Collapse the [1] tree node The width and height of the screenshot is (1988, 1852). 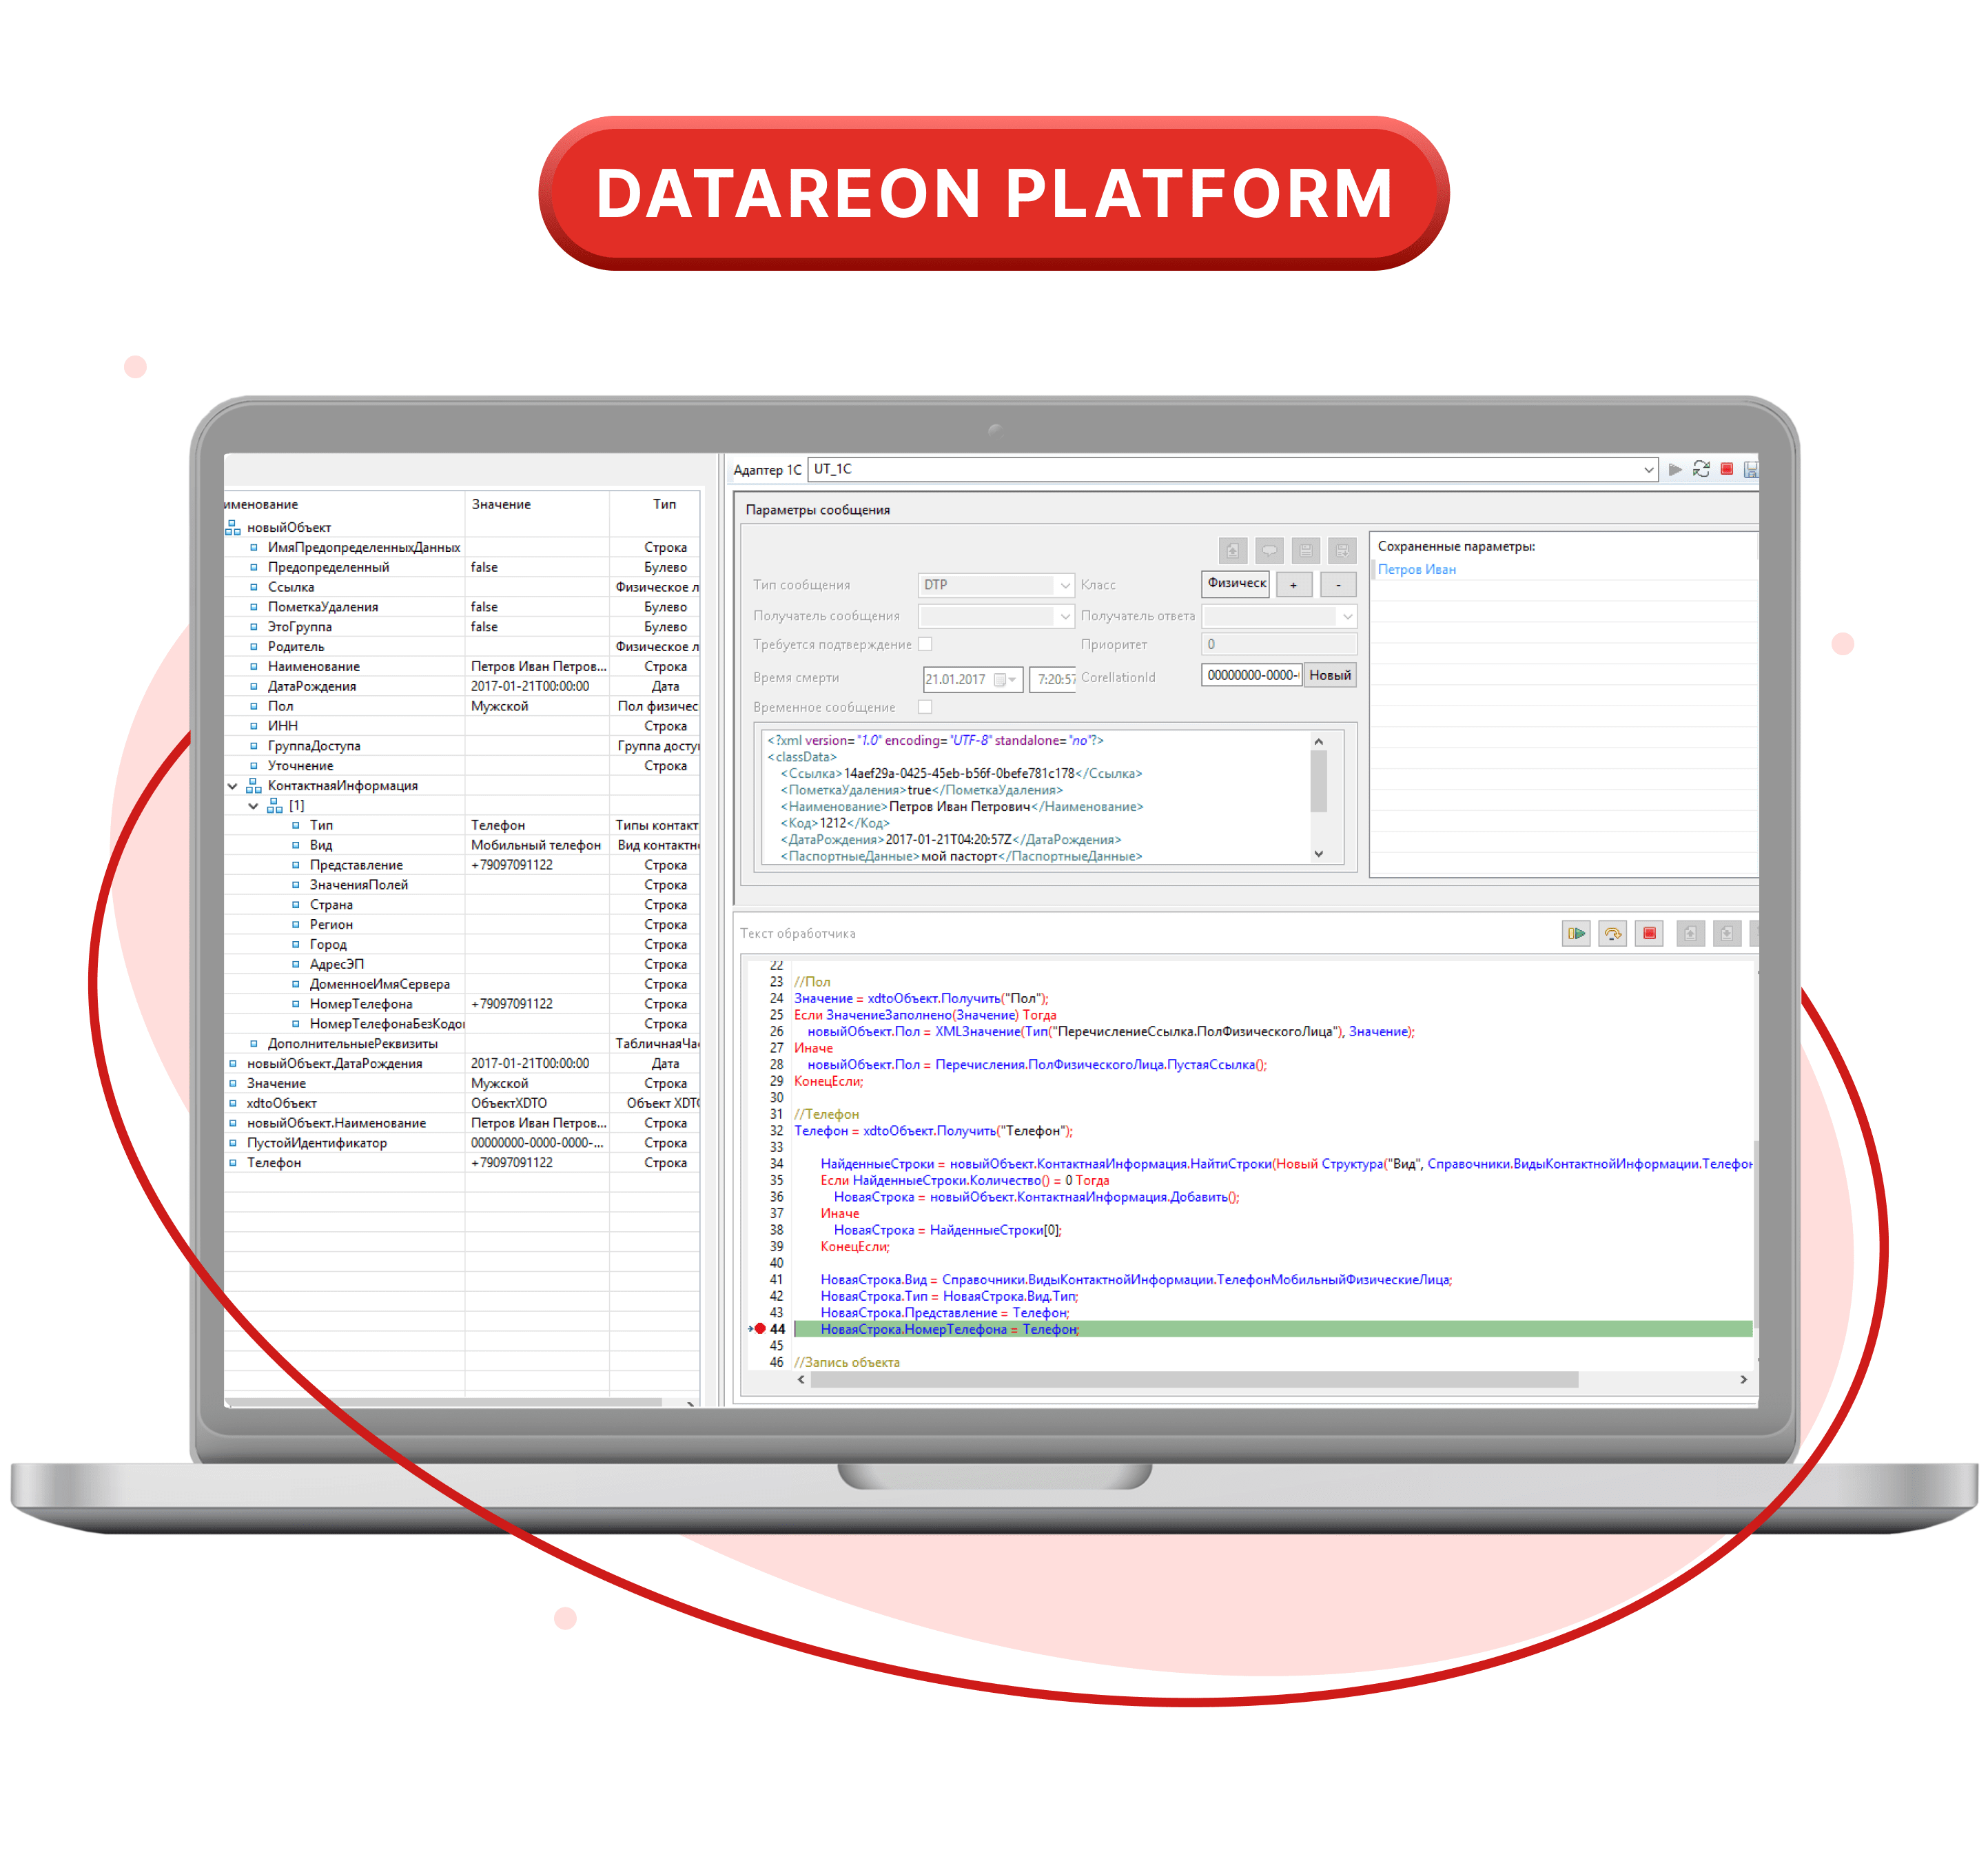click(253, 806)
